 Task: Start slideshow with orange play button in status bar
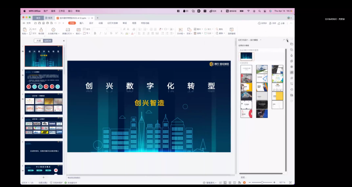[x=244, y=183]
